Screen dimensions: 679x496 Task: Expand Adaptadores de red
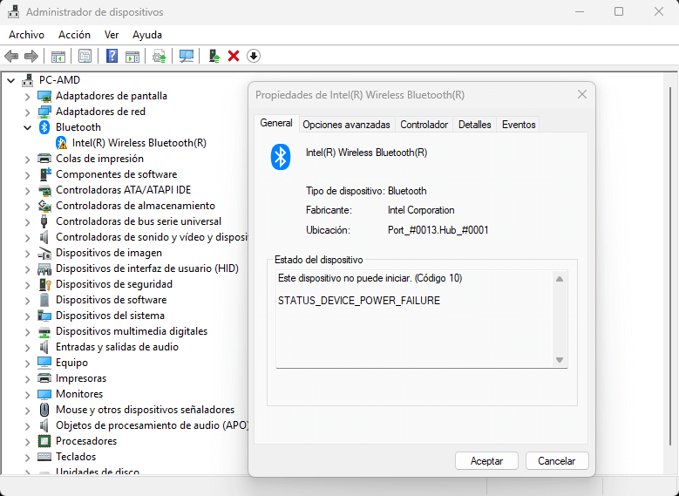click(x=27, y=112)
